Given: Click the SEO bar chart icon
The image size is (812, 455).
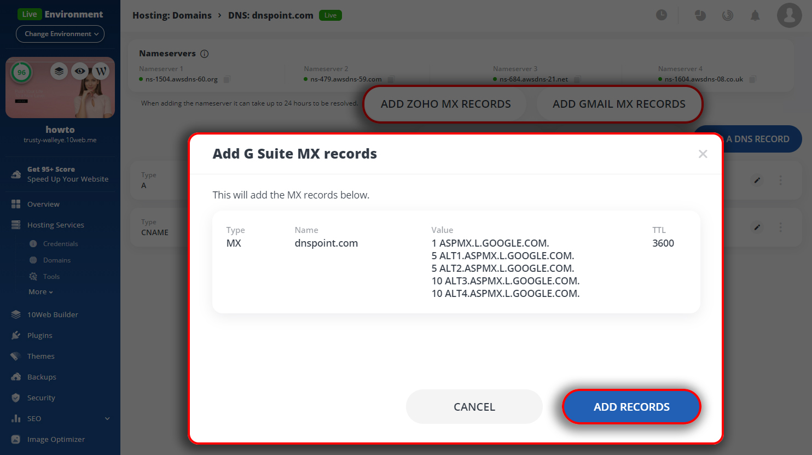Looking at the screenshot, I should (x=16, y=418).
